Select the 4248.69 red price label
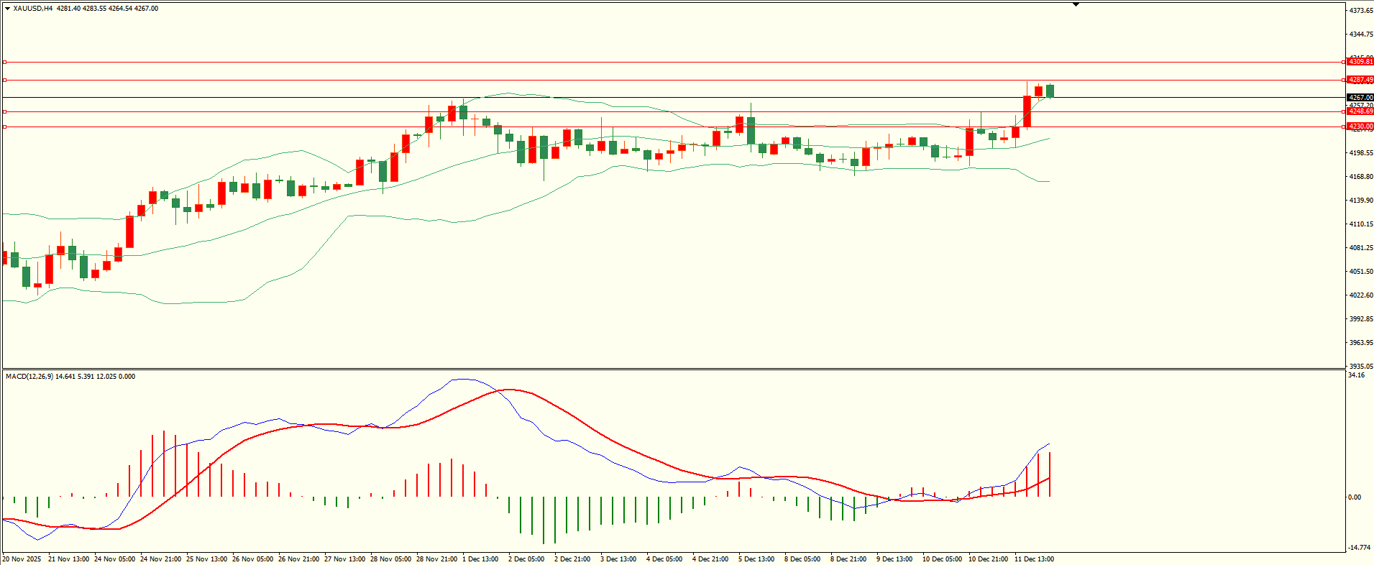The image size is (1374, 565). 1360,111
